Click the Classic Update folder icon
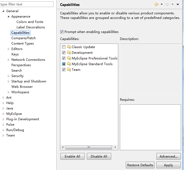This screenshot has width=184, height=170. click(x=69, y=47)
